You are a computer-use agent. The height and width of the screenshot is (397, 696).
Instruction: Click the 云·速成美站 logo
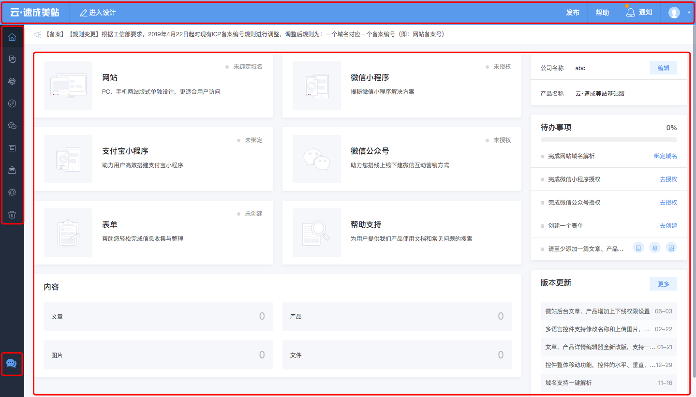pyautogui.click(x=35, y=13)
